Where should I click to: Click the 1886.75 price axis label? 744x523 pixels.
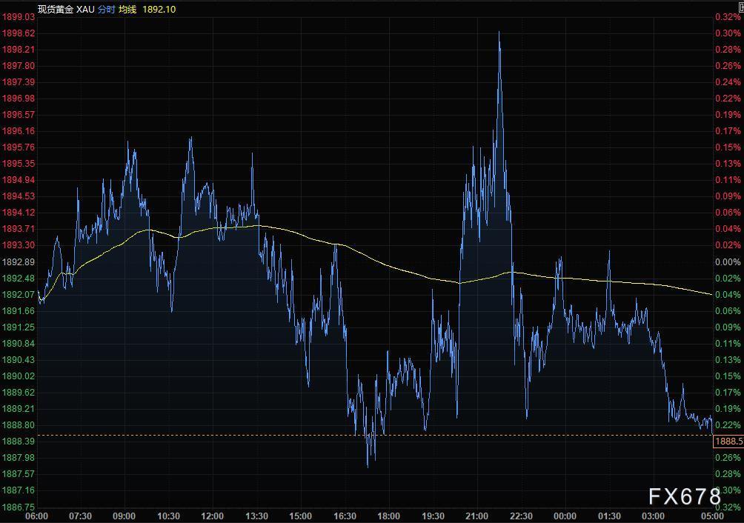coord(19,507)
